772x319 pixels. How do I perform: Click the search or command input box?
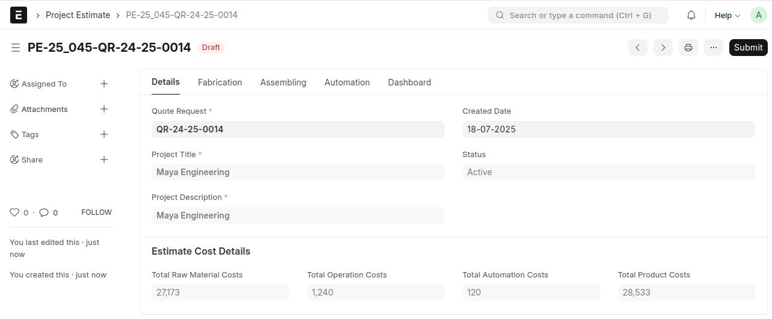click(578, 15)
